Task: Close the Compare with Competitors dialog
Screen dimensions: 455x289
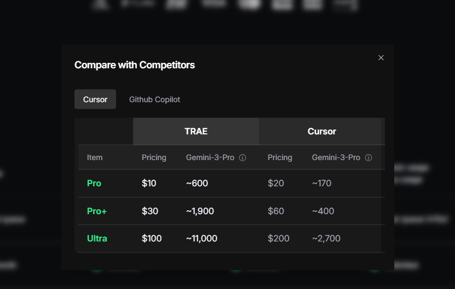Action: (x=381, y=57)
